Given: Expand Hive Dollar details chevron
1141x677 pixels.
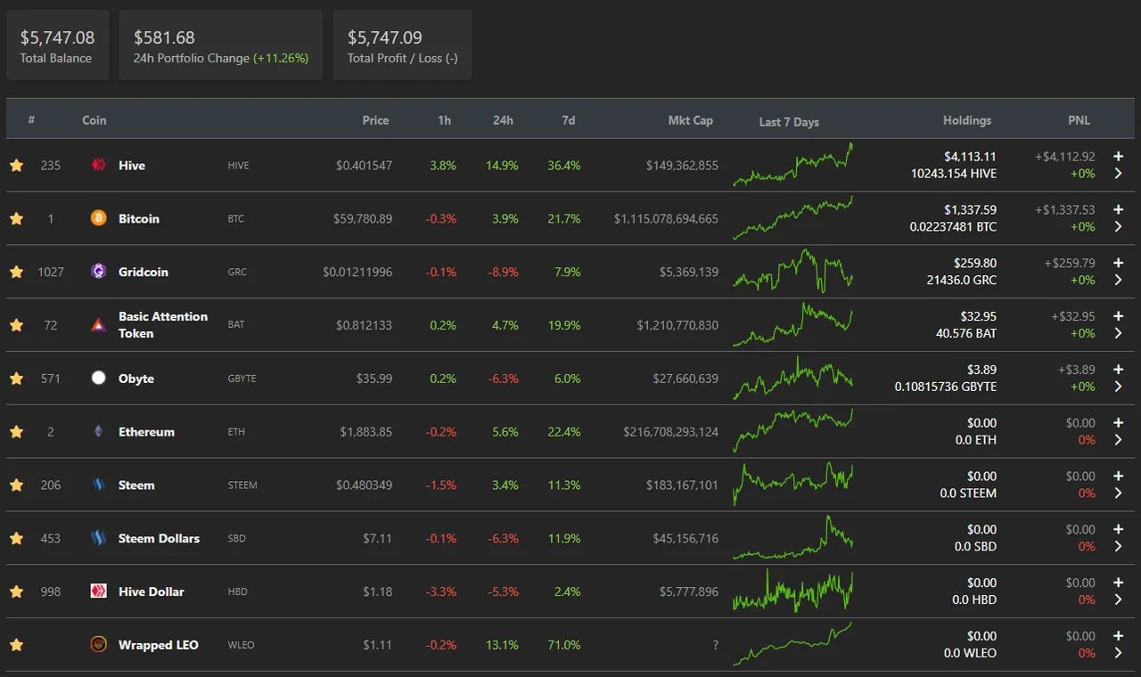Looking at the screenshot, I should pos(1118,600).
